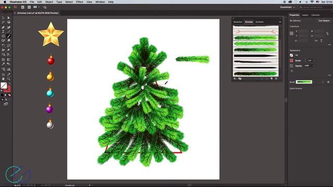Select the Selection tool arrow
The image size is (333, 187).
(x=3, y=18)
